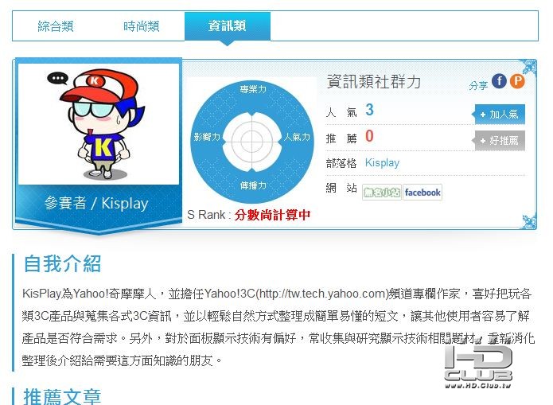This screenshot has height=405, width=553.
Task: Click the 參賽者 / Kisplay banner
Action: click(96, 204)
